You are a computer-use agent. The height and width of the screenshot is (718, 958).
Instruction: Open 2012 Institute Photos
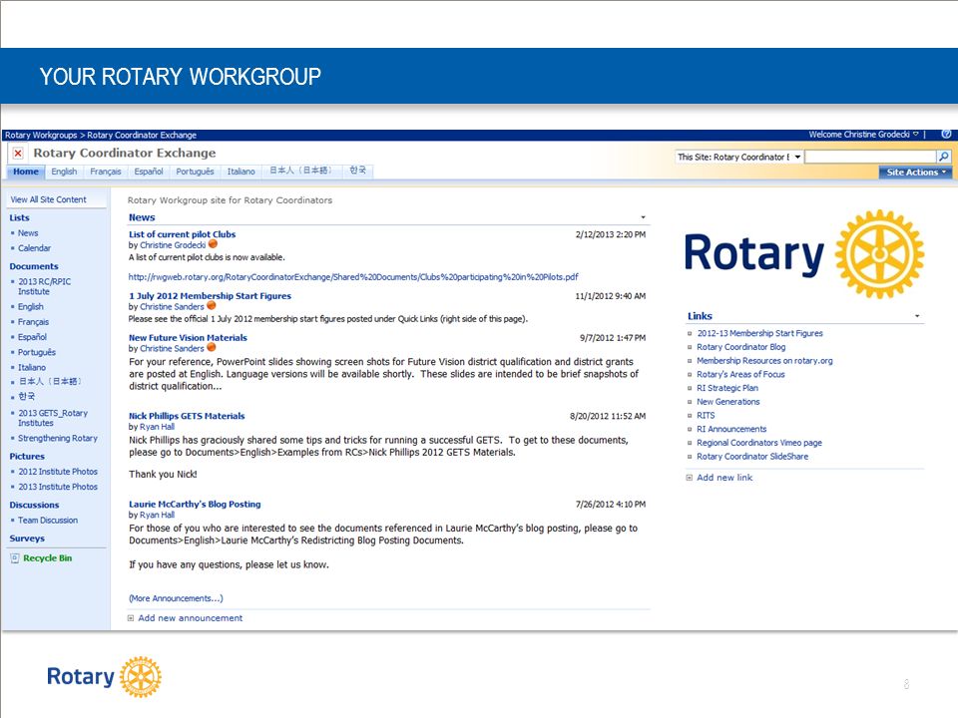(58, 472)
